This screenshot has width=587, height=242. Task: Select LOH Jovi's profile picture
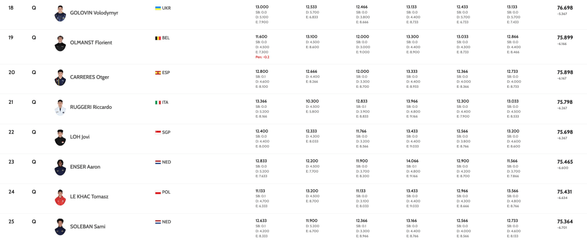click(x=60, y=137)
